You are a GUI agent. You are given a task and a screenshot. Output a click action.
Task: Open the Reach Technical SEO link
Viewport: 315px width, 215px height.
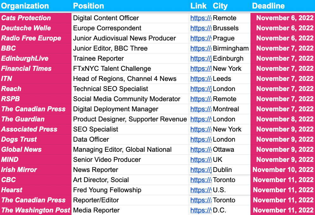point(201,89)
